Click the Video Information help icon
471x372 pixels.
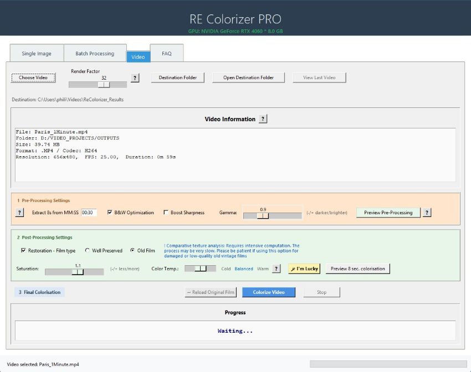(263, 118)
